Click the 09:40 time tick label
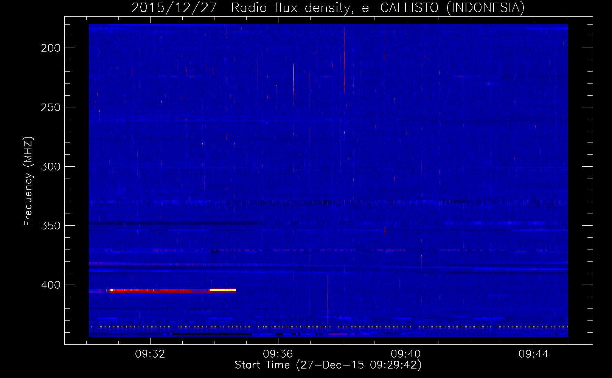Image resolution: width=612 pixels, height=378 pixels. point(406,354)
